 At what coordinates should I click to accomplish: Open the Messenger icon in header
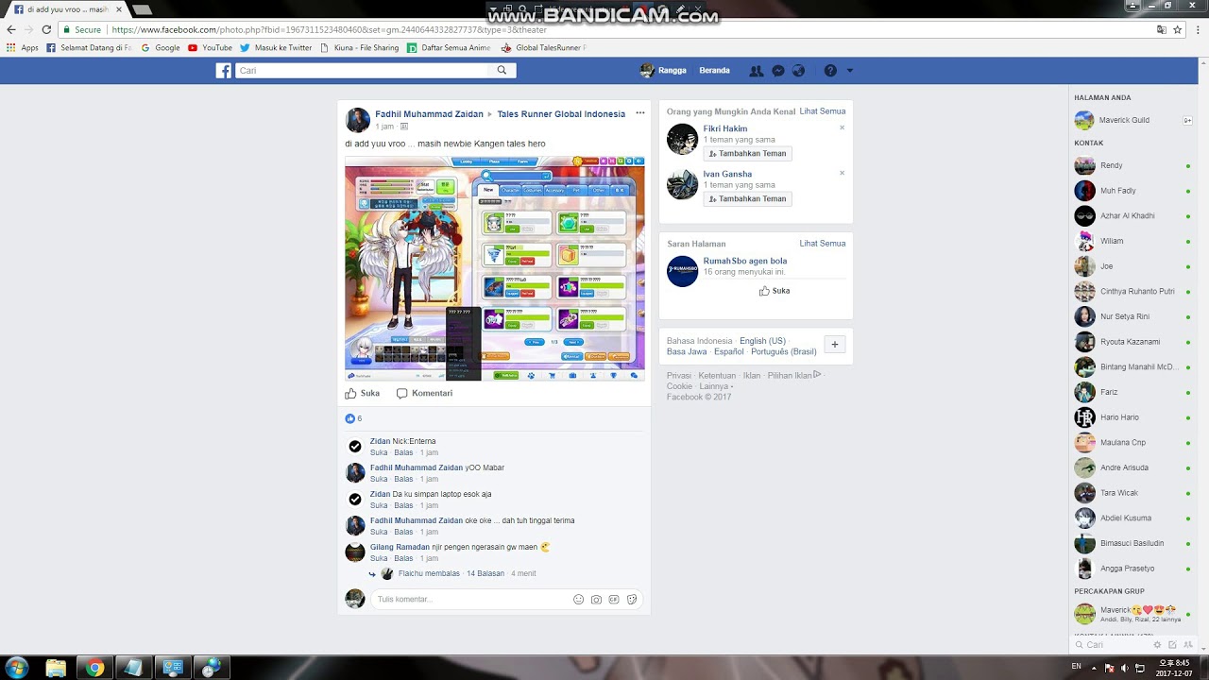[778, 71]
